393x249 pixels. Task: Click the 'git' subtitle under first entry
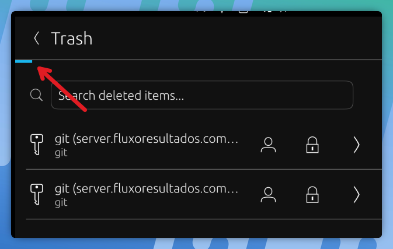coord(61,153)
